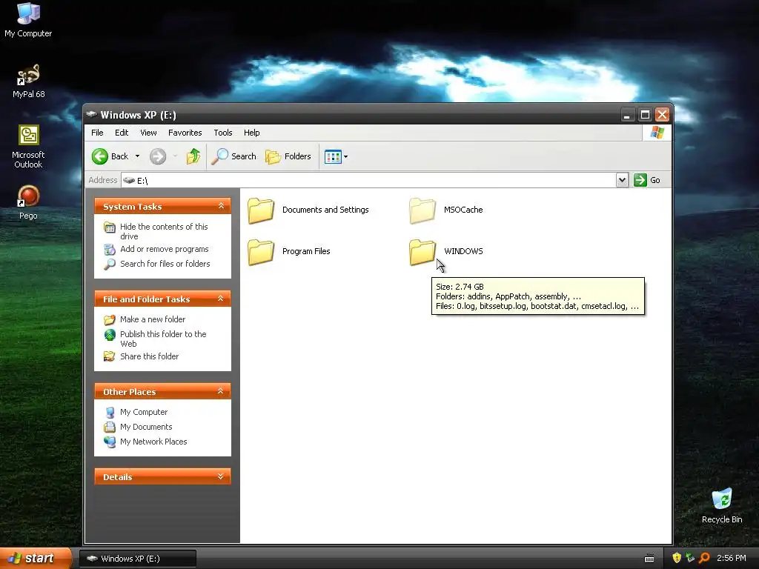Click the Make a new folder icon

pyautogui.click(x=110, y=319)
